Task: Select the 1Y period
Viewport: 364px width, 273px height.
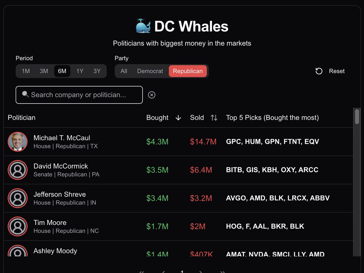Action: click(80, 71)
